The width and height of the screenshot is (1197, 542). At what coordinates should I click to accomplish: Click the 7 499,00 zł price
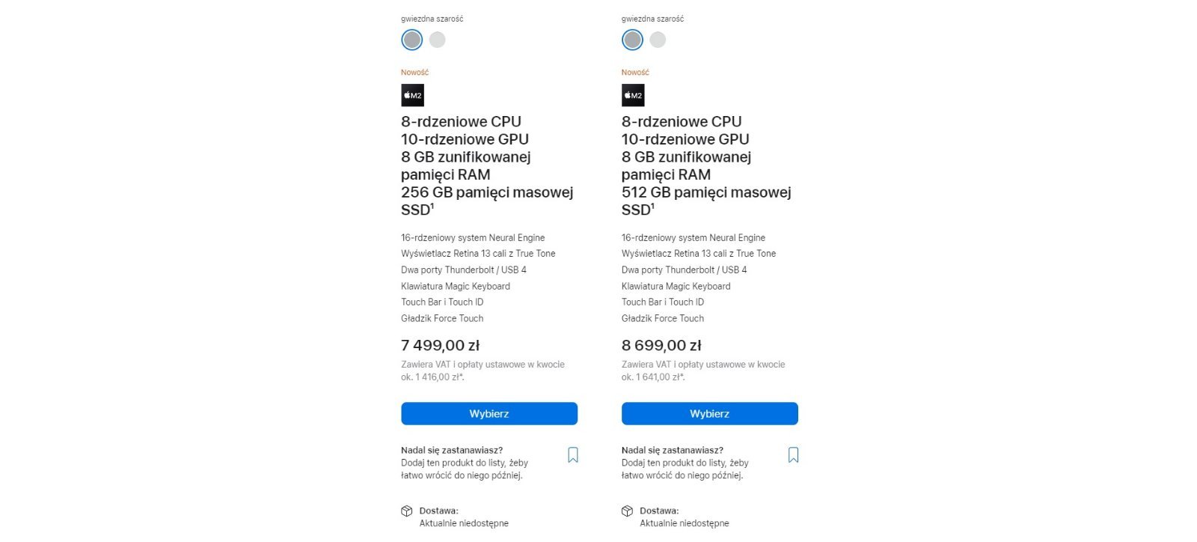[440, 345]
